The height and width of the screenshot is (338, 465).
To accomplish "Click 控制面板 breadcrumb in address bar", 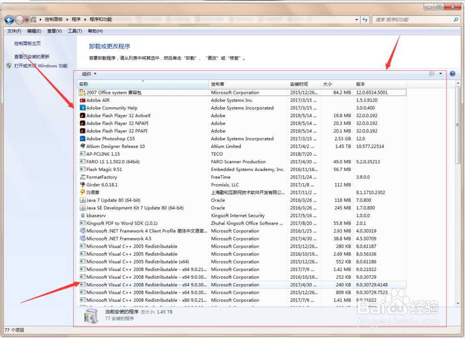I will point(53,19).
